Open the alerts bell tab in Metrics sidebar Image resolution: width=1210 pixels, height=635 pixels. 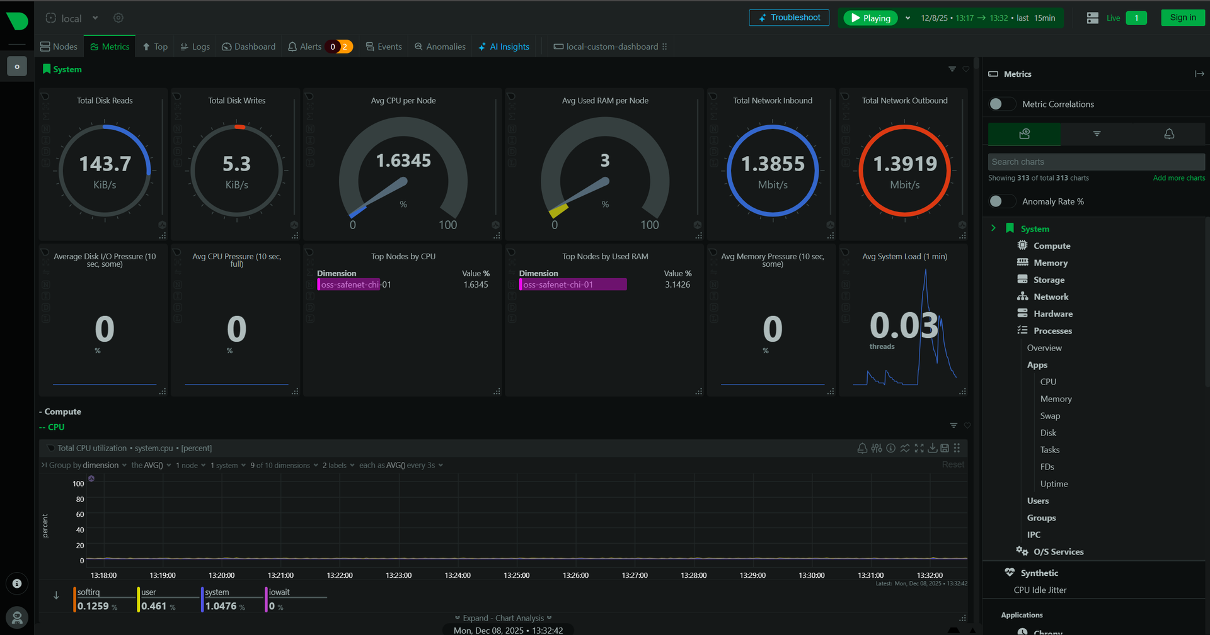(x=1169, y=133)
